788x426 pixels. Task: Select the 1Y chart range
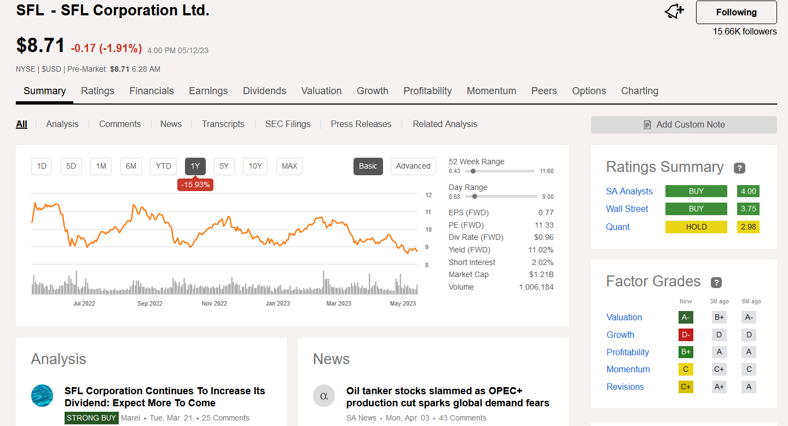click(x=195, y=166)
